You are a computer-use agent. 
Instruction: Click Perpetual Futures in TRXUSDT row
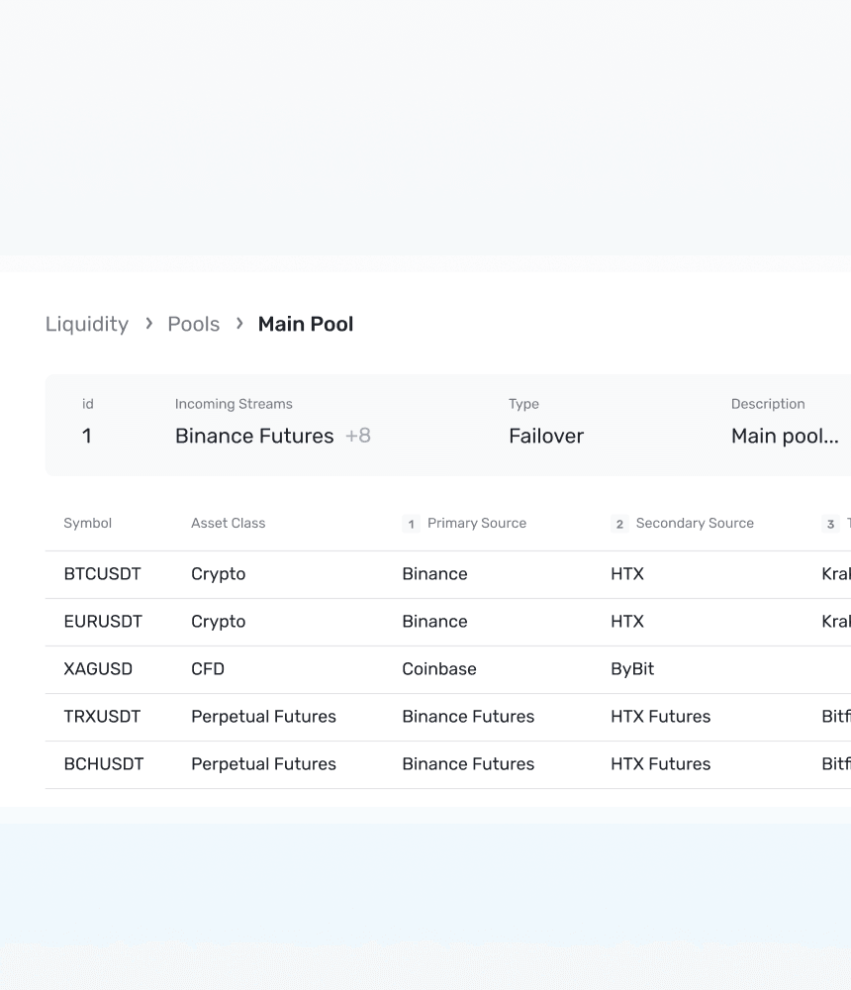point(264,717)
